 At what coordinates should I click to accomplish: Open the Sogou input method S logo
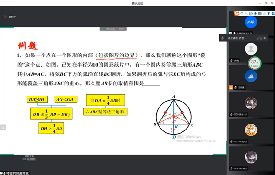[236, 13]
